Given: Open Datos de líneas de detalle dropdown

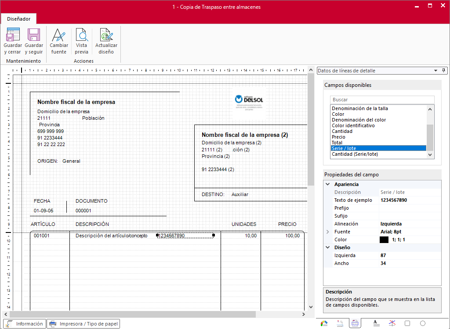Looking at the screenshot, I should click(435, 71).
